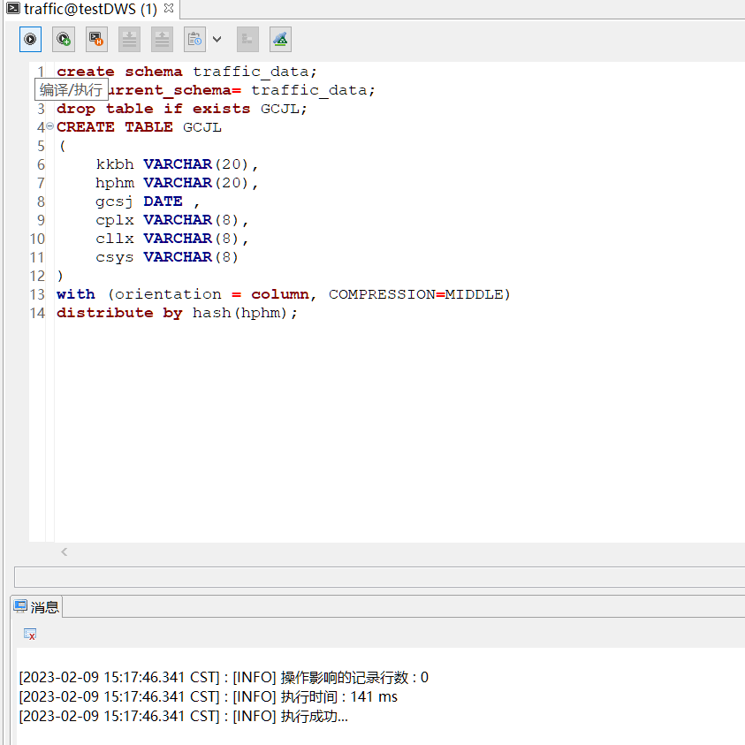The height and width of the screenshot is (745, 745).
Task: Click the line 'distribute by hash(hphm);'
Action: [x=178, y=313]
